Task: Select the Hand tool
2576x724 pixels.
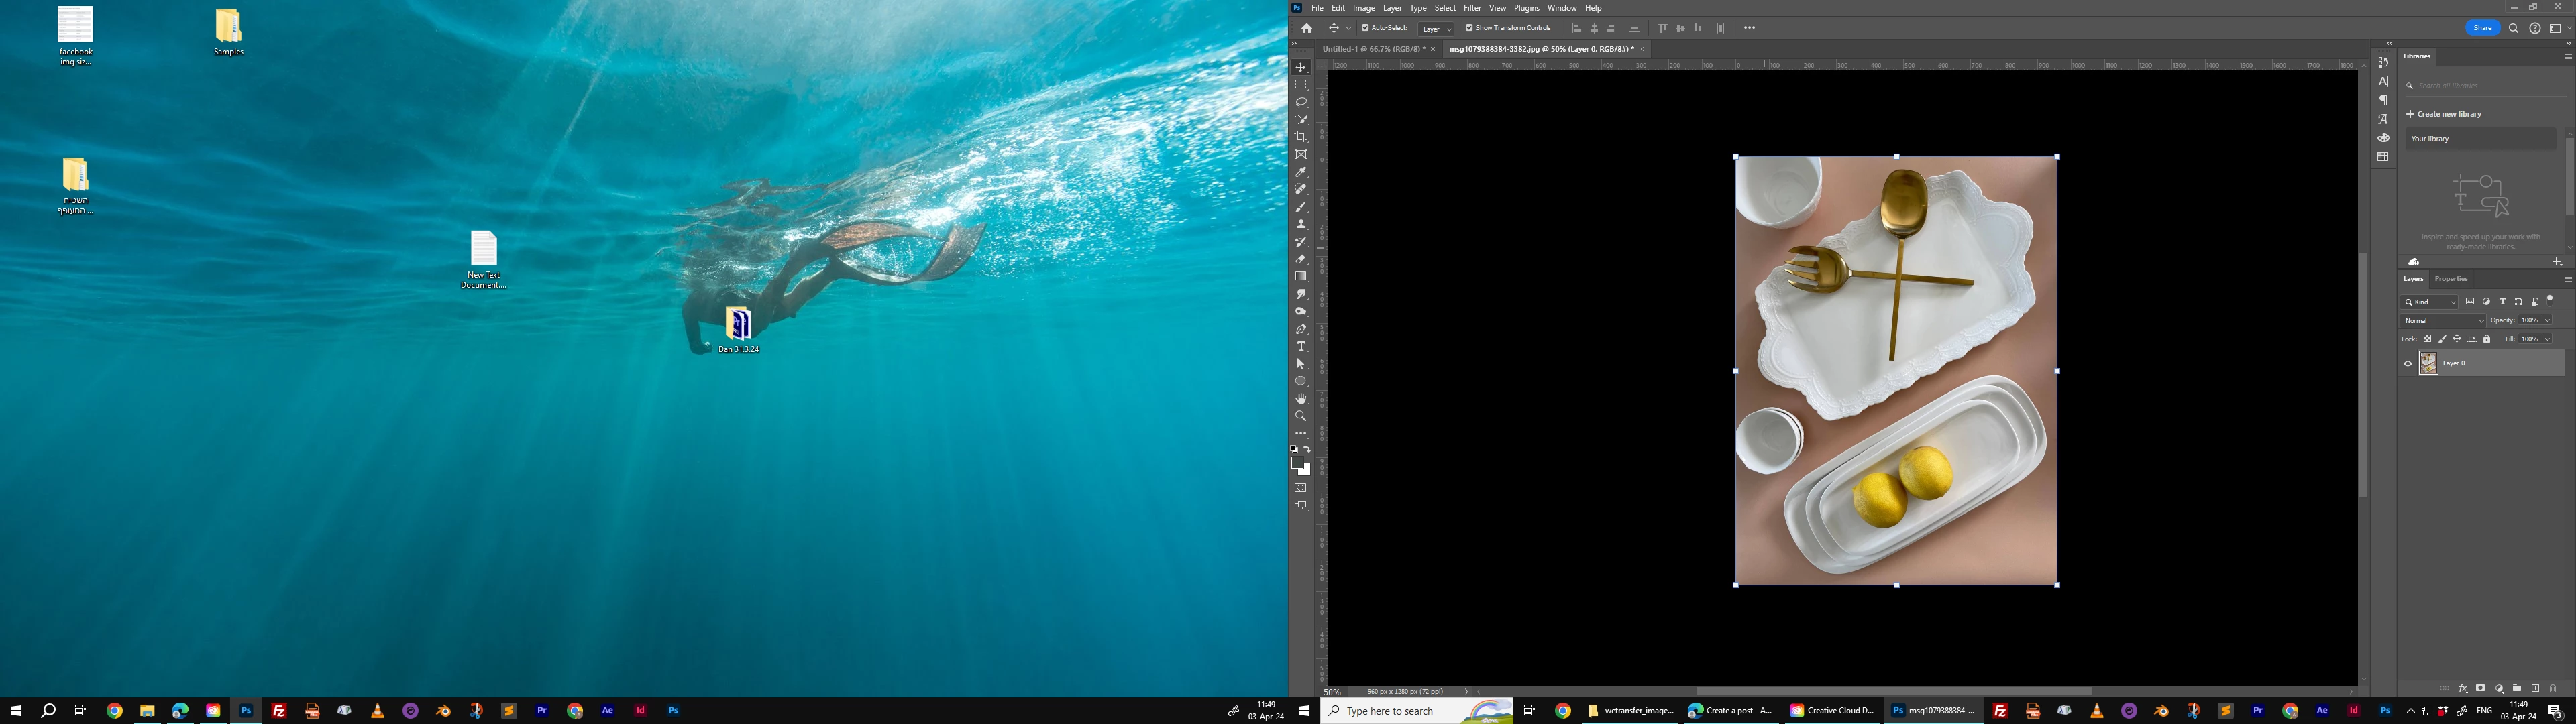Action: coord(1301,398)
